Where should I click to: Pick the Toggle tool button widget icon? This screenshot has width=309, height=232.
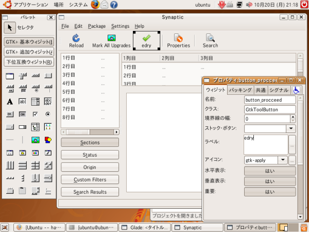23,89
